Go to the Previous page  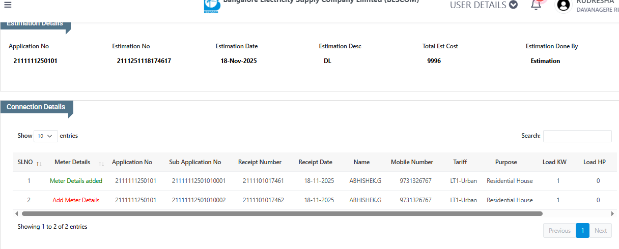coord(559,231)
